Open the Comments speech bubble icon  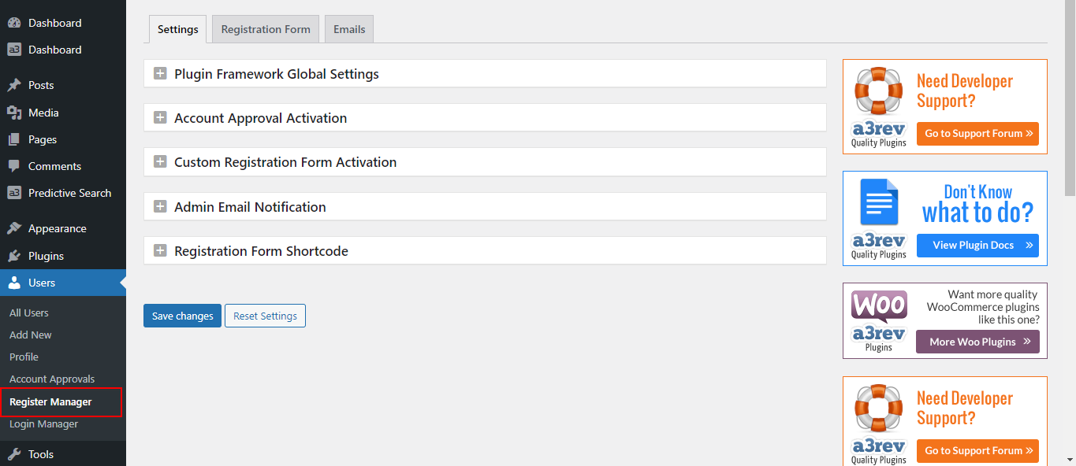point(14,166)
